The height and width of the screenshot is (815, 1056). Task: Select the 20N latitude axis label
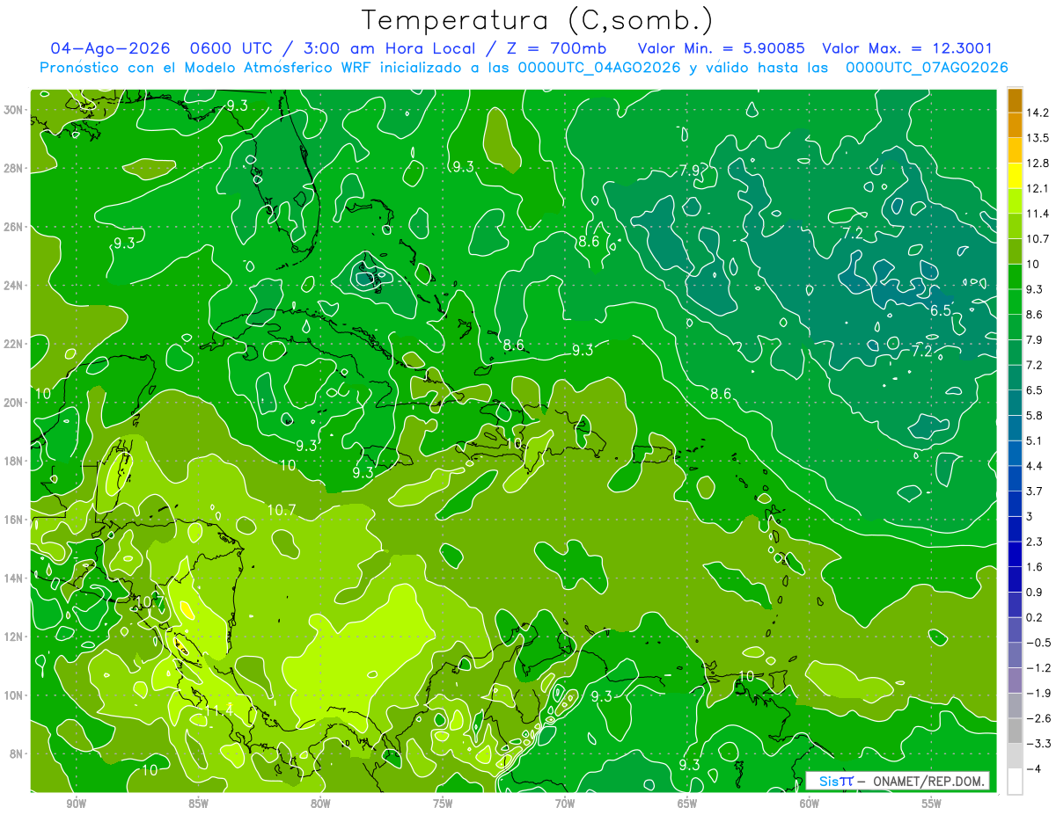click(x=14, y=403)
